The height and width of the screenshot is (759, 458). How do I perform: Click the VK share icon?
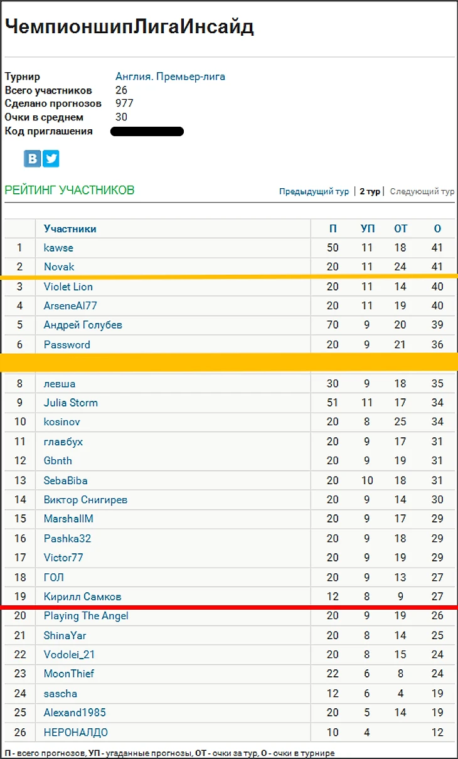click(32, 159)
